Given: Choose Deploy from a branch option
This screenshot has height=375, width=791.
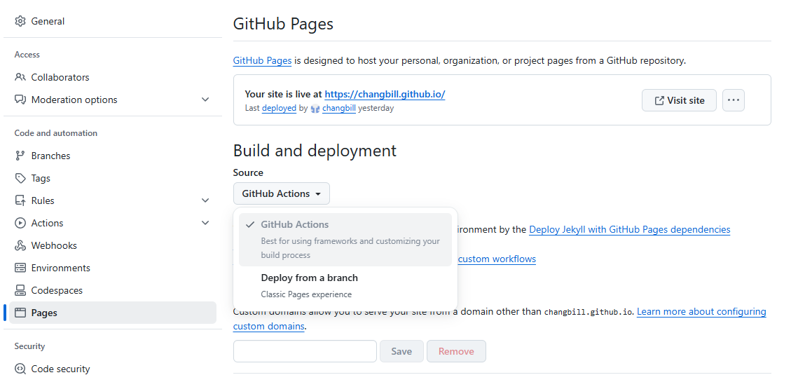Looking at the screenshot, I should [345, 286].
